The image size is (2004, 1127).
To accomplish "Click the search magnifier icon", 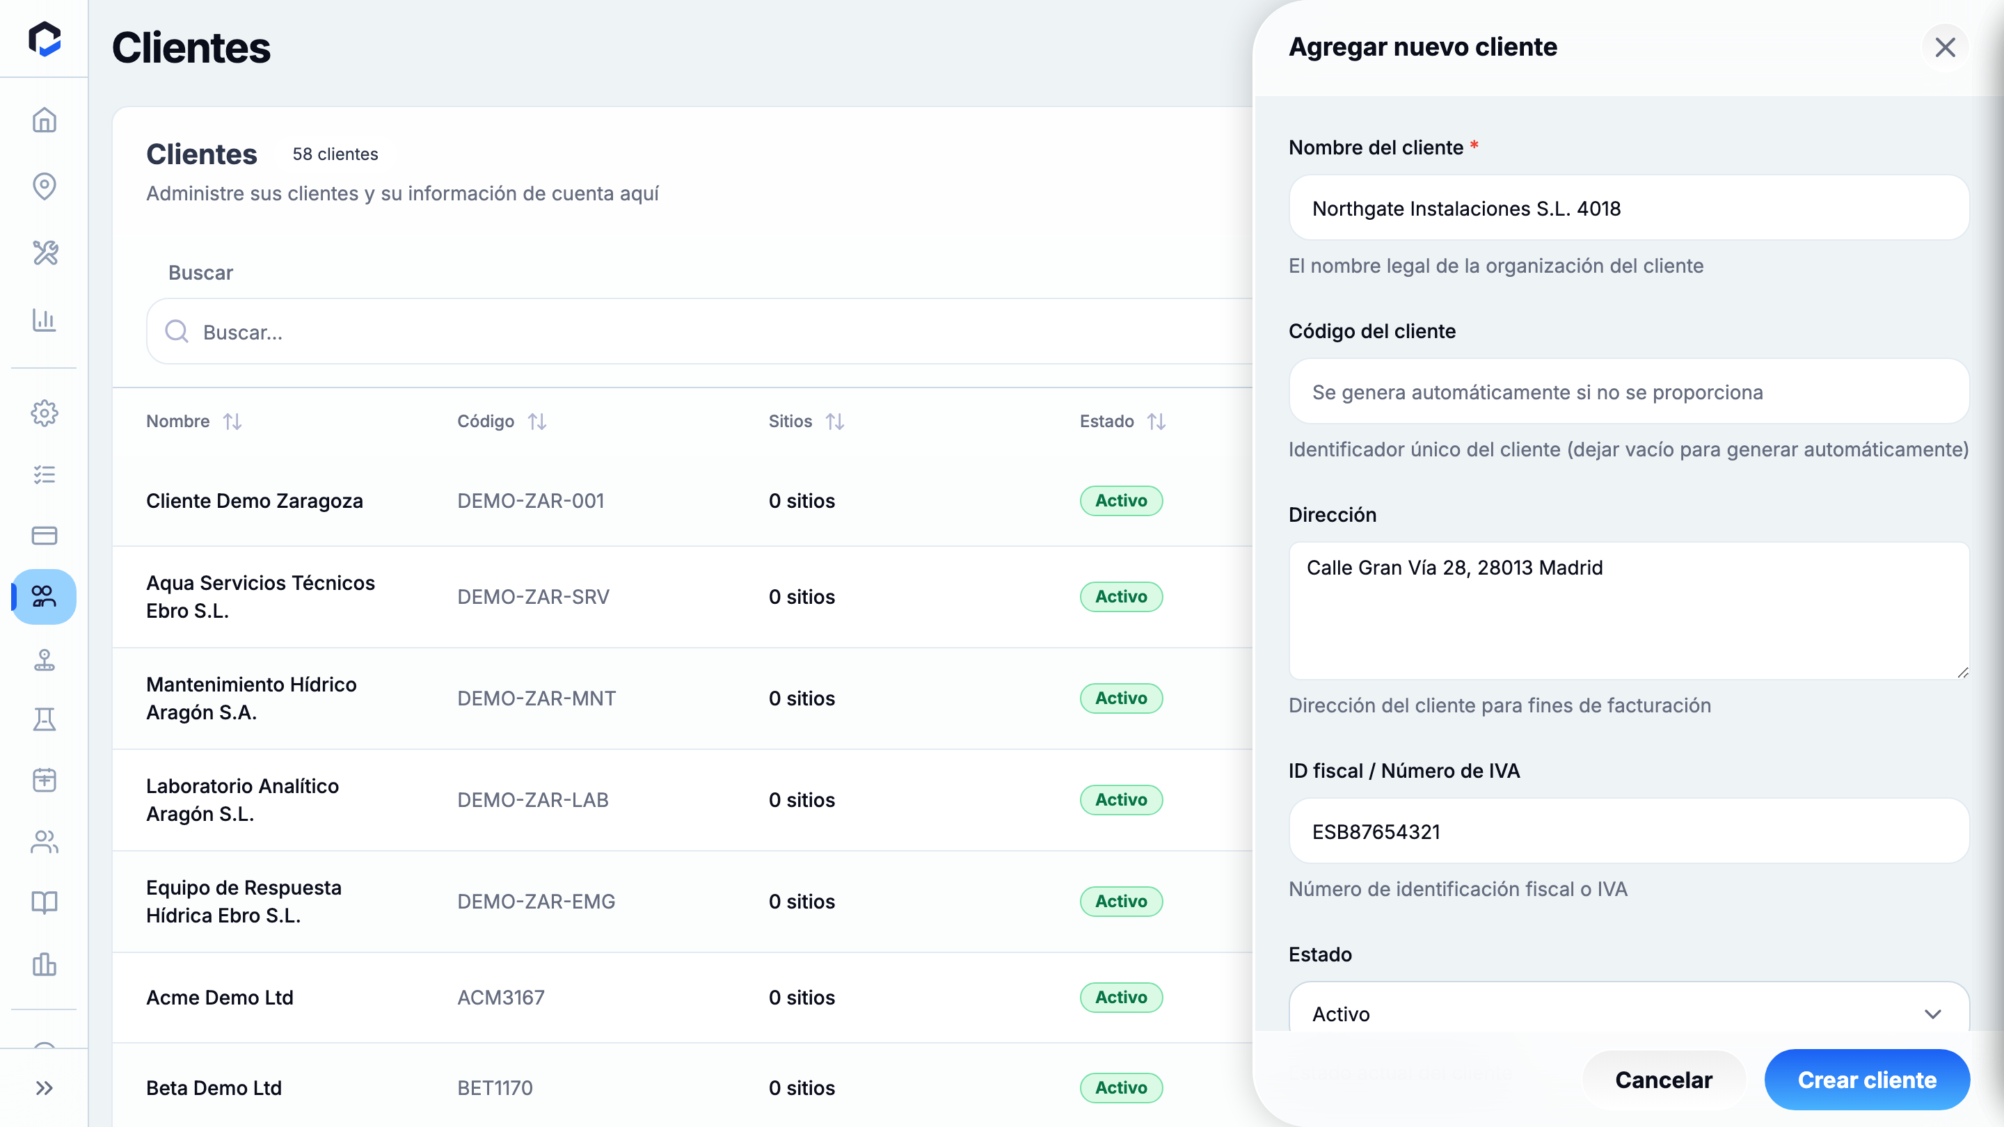I will pyautogui.click(x=177, y=331).
